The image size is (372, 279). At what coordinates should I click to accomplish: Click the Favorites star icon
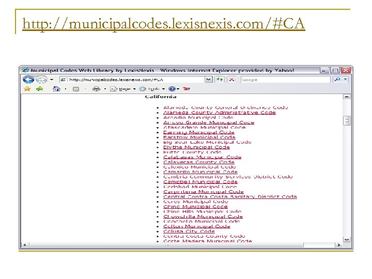click(27, 89)
